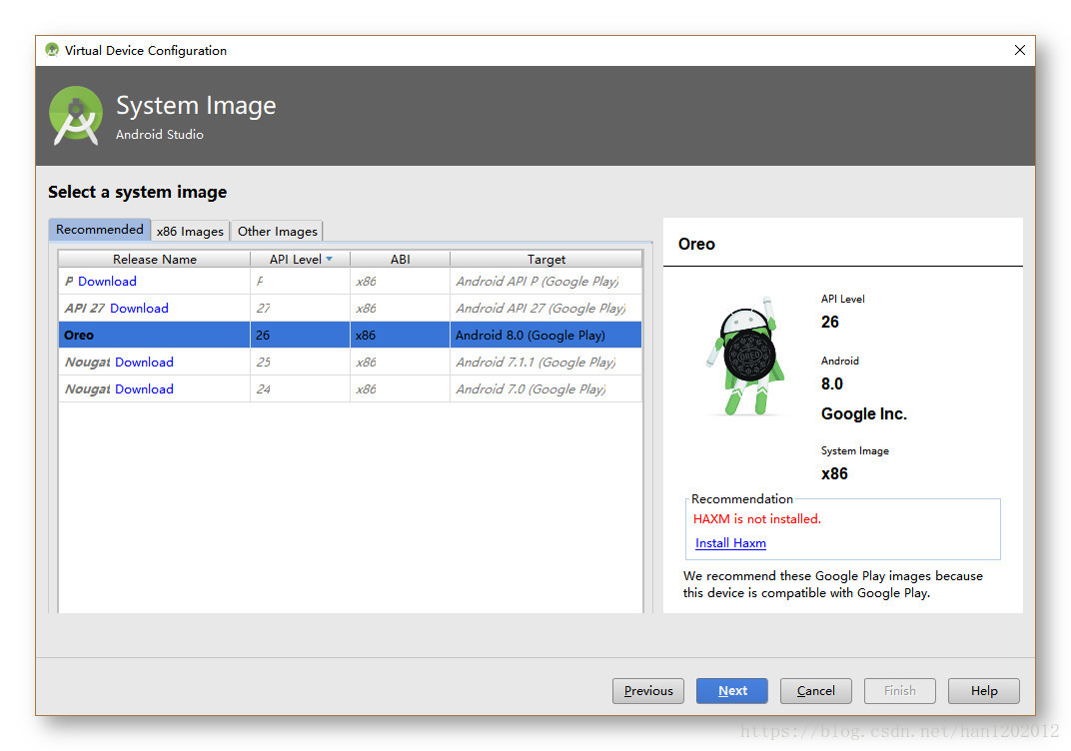Sort by the ABI column header
Screen dimensions: 1071x751
(401, 259)
